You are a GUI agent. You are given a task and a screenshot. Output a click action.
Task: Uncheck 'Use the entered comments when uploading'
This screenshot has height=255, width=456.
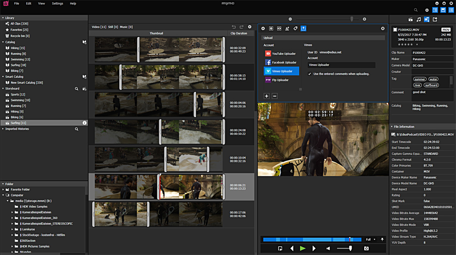(x=309, y=74)
